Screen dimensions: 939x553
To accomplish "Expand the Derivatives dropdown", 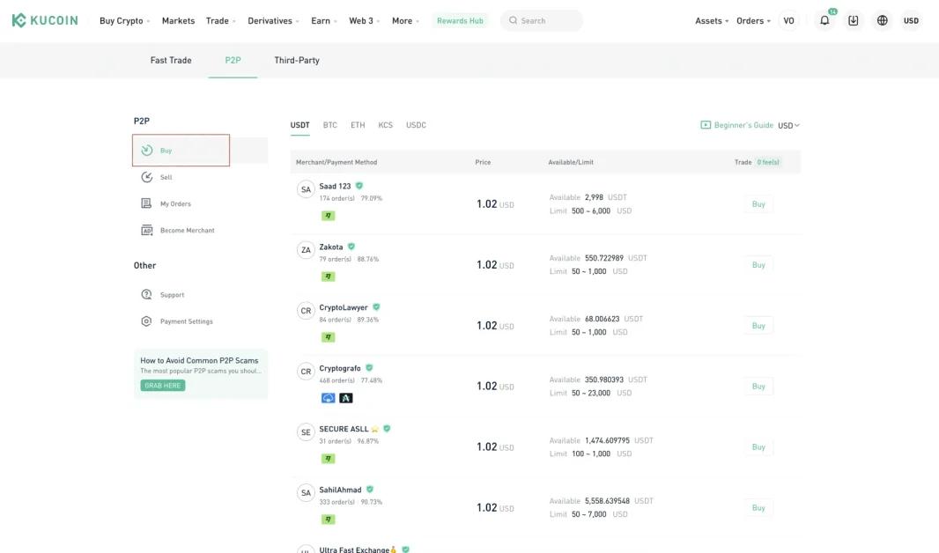I will (273, 20).
